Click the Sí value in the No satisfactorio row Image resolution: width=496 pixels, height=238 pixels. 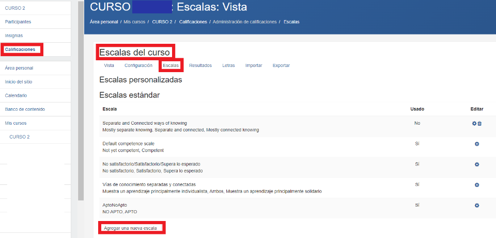pyautogui.click(x=417, y=164)
